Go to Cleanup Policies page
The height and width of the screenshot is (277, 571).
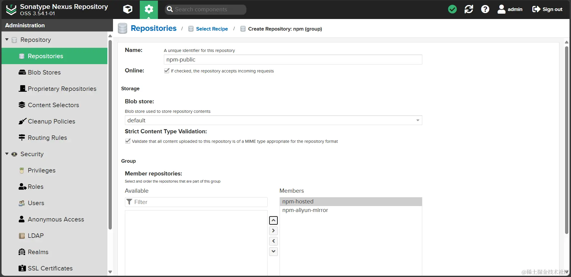[x=51, y=121]
